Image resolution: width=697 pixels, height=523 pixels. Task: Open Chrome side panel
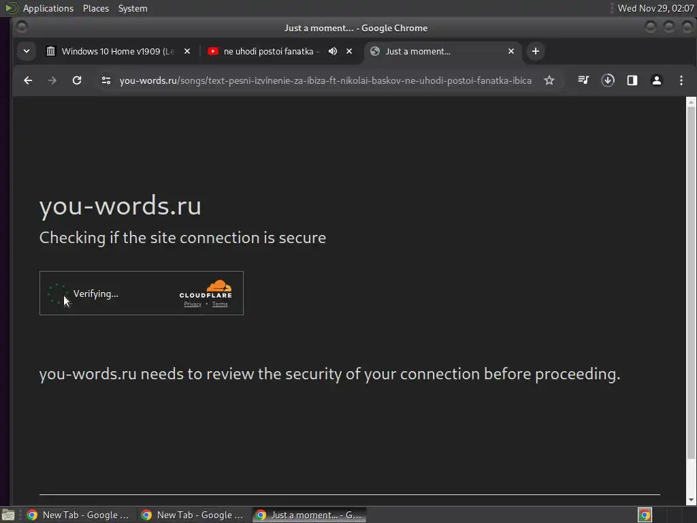click(632, 80)
